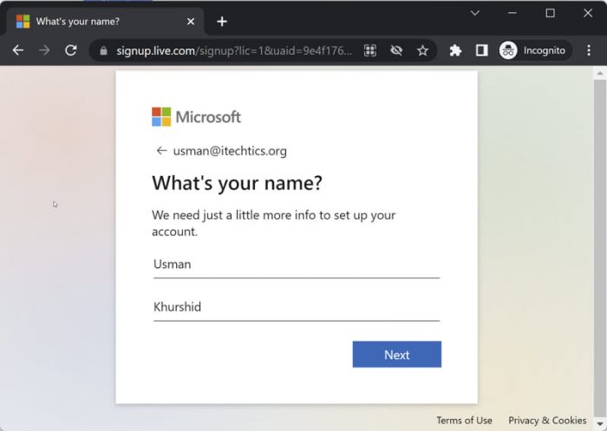Click the Microsoft logo
The width and height of the screenshot is (607, 431).
196,117
